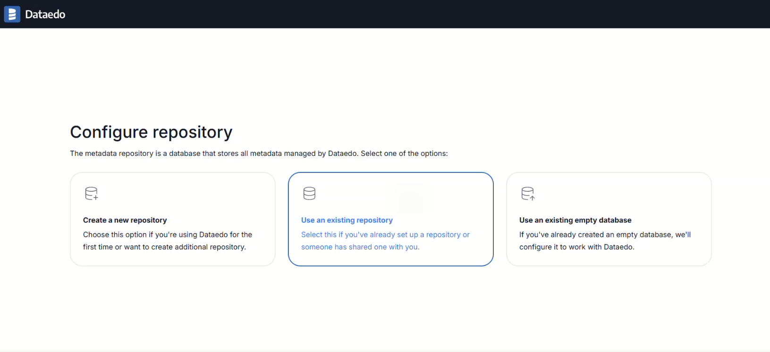Image resolution: width=770 pixels, height=352 pixels.
Task: Click the Dataedo logo icon in header
Action: tap(12, 14)
